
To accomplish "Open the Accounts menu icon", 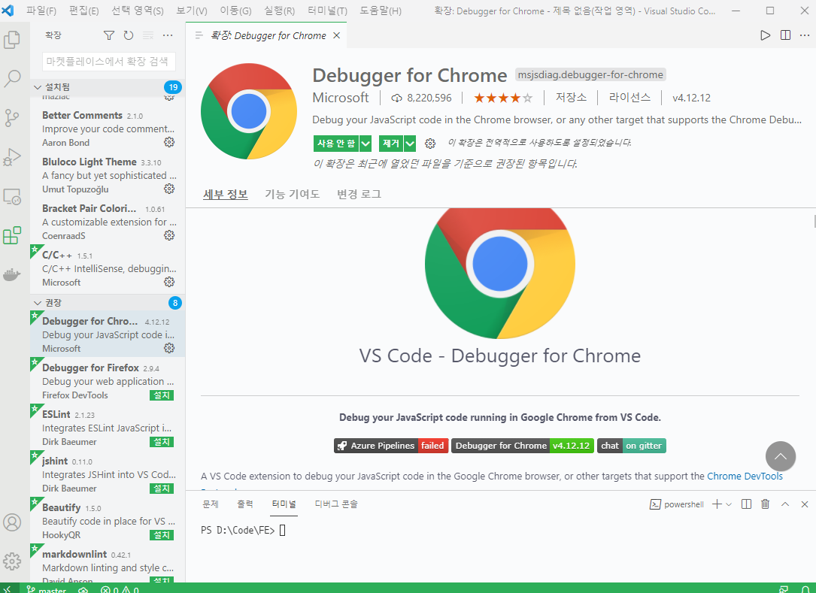I will [x=12, y=522].
